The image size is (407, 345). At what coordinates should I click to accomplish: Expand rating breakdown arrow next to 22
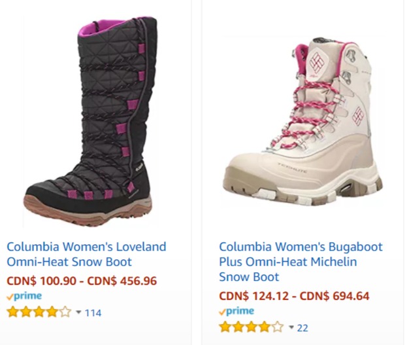pyautogui.click(x=291, y=327)
